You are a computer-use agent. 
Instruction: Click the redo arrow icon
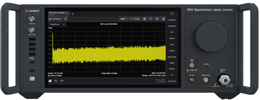point(62,81)
